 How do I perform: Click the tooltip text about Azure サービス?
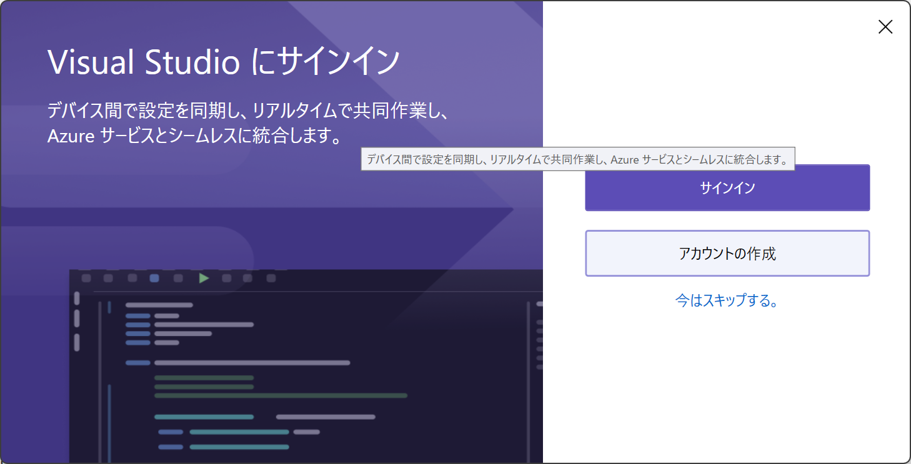pyautogui.click(x=578, y=159)
